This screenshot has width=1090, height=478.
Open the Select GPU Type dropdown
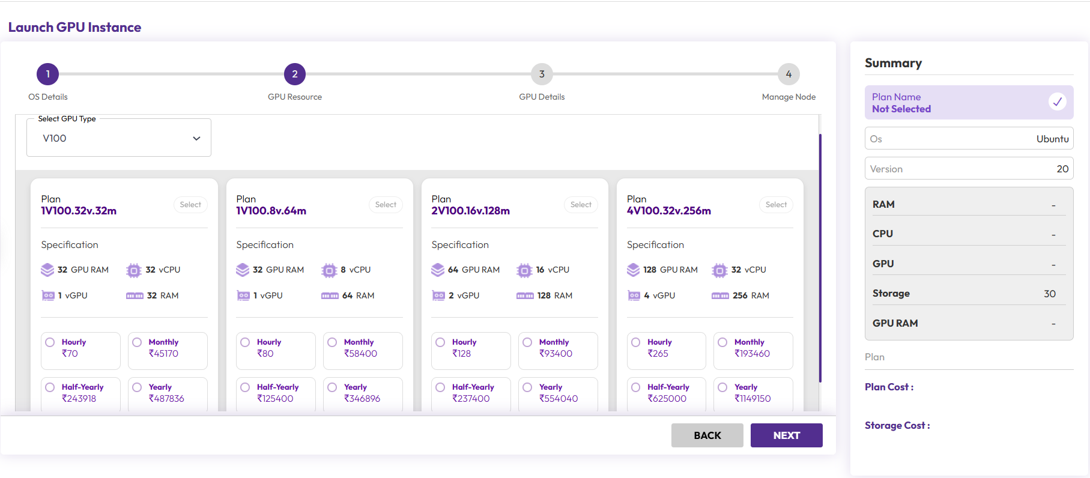[x=119, y=138]
